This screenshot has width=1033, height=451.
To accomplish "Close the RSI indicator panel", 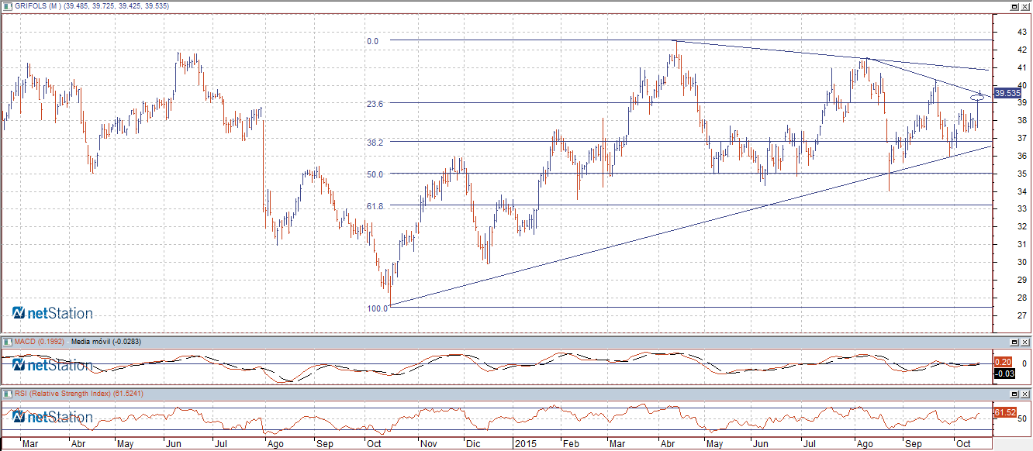I will tap(1025, 394).
